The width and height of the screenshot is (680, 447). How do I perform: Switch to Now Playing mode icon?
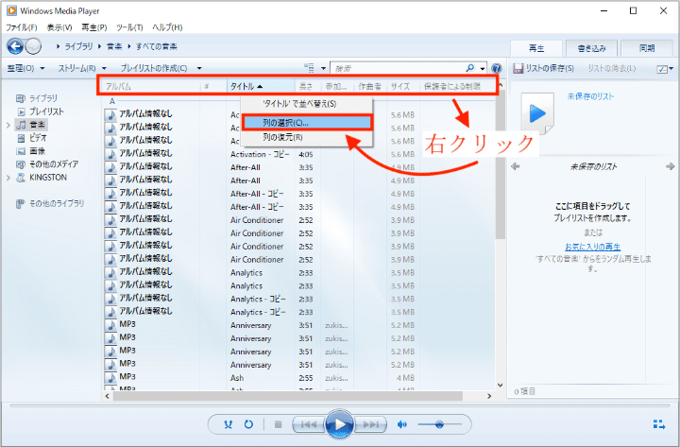659,424
